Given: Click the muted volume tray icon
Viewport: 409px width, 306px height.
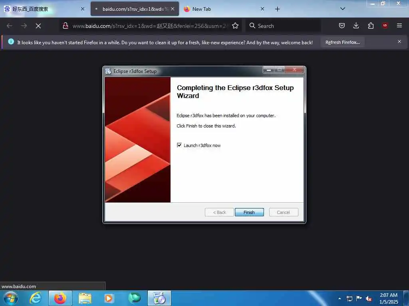Looking at the screenshot, I should tap(369, 298).
